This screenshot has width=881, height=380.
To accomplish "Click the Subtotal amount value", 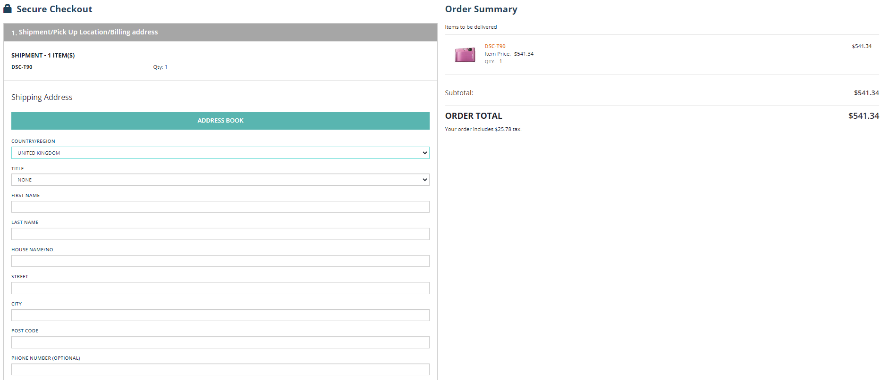I will click(866, 93).
